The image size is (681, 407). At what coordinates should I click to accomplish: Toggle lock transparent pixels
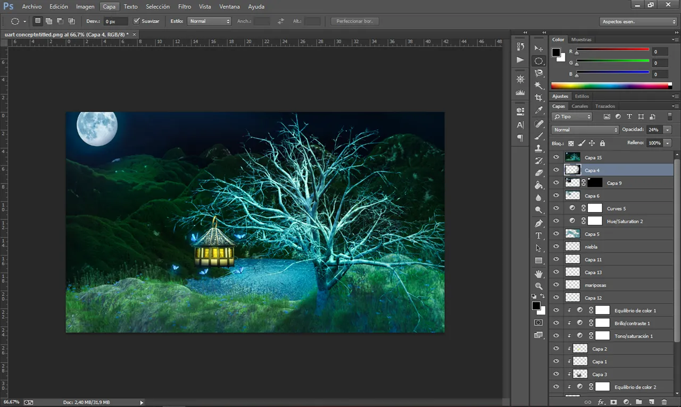[571, 143]
